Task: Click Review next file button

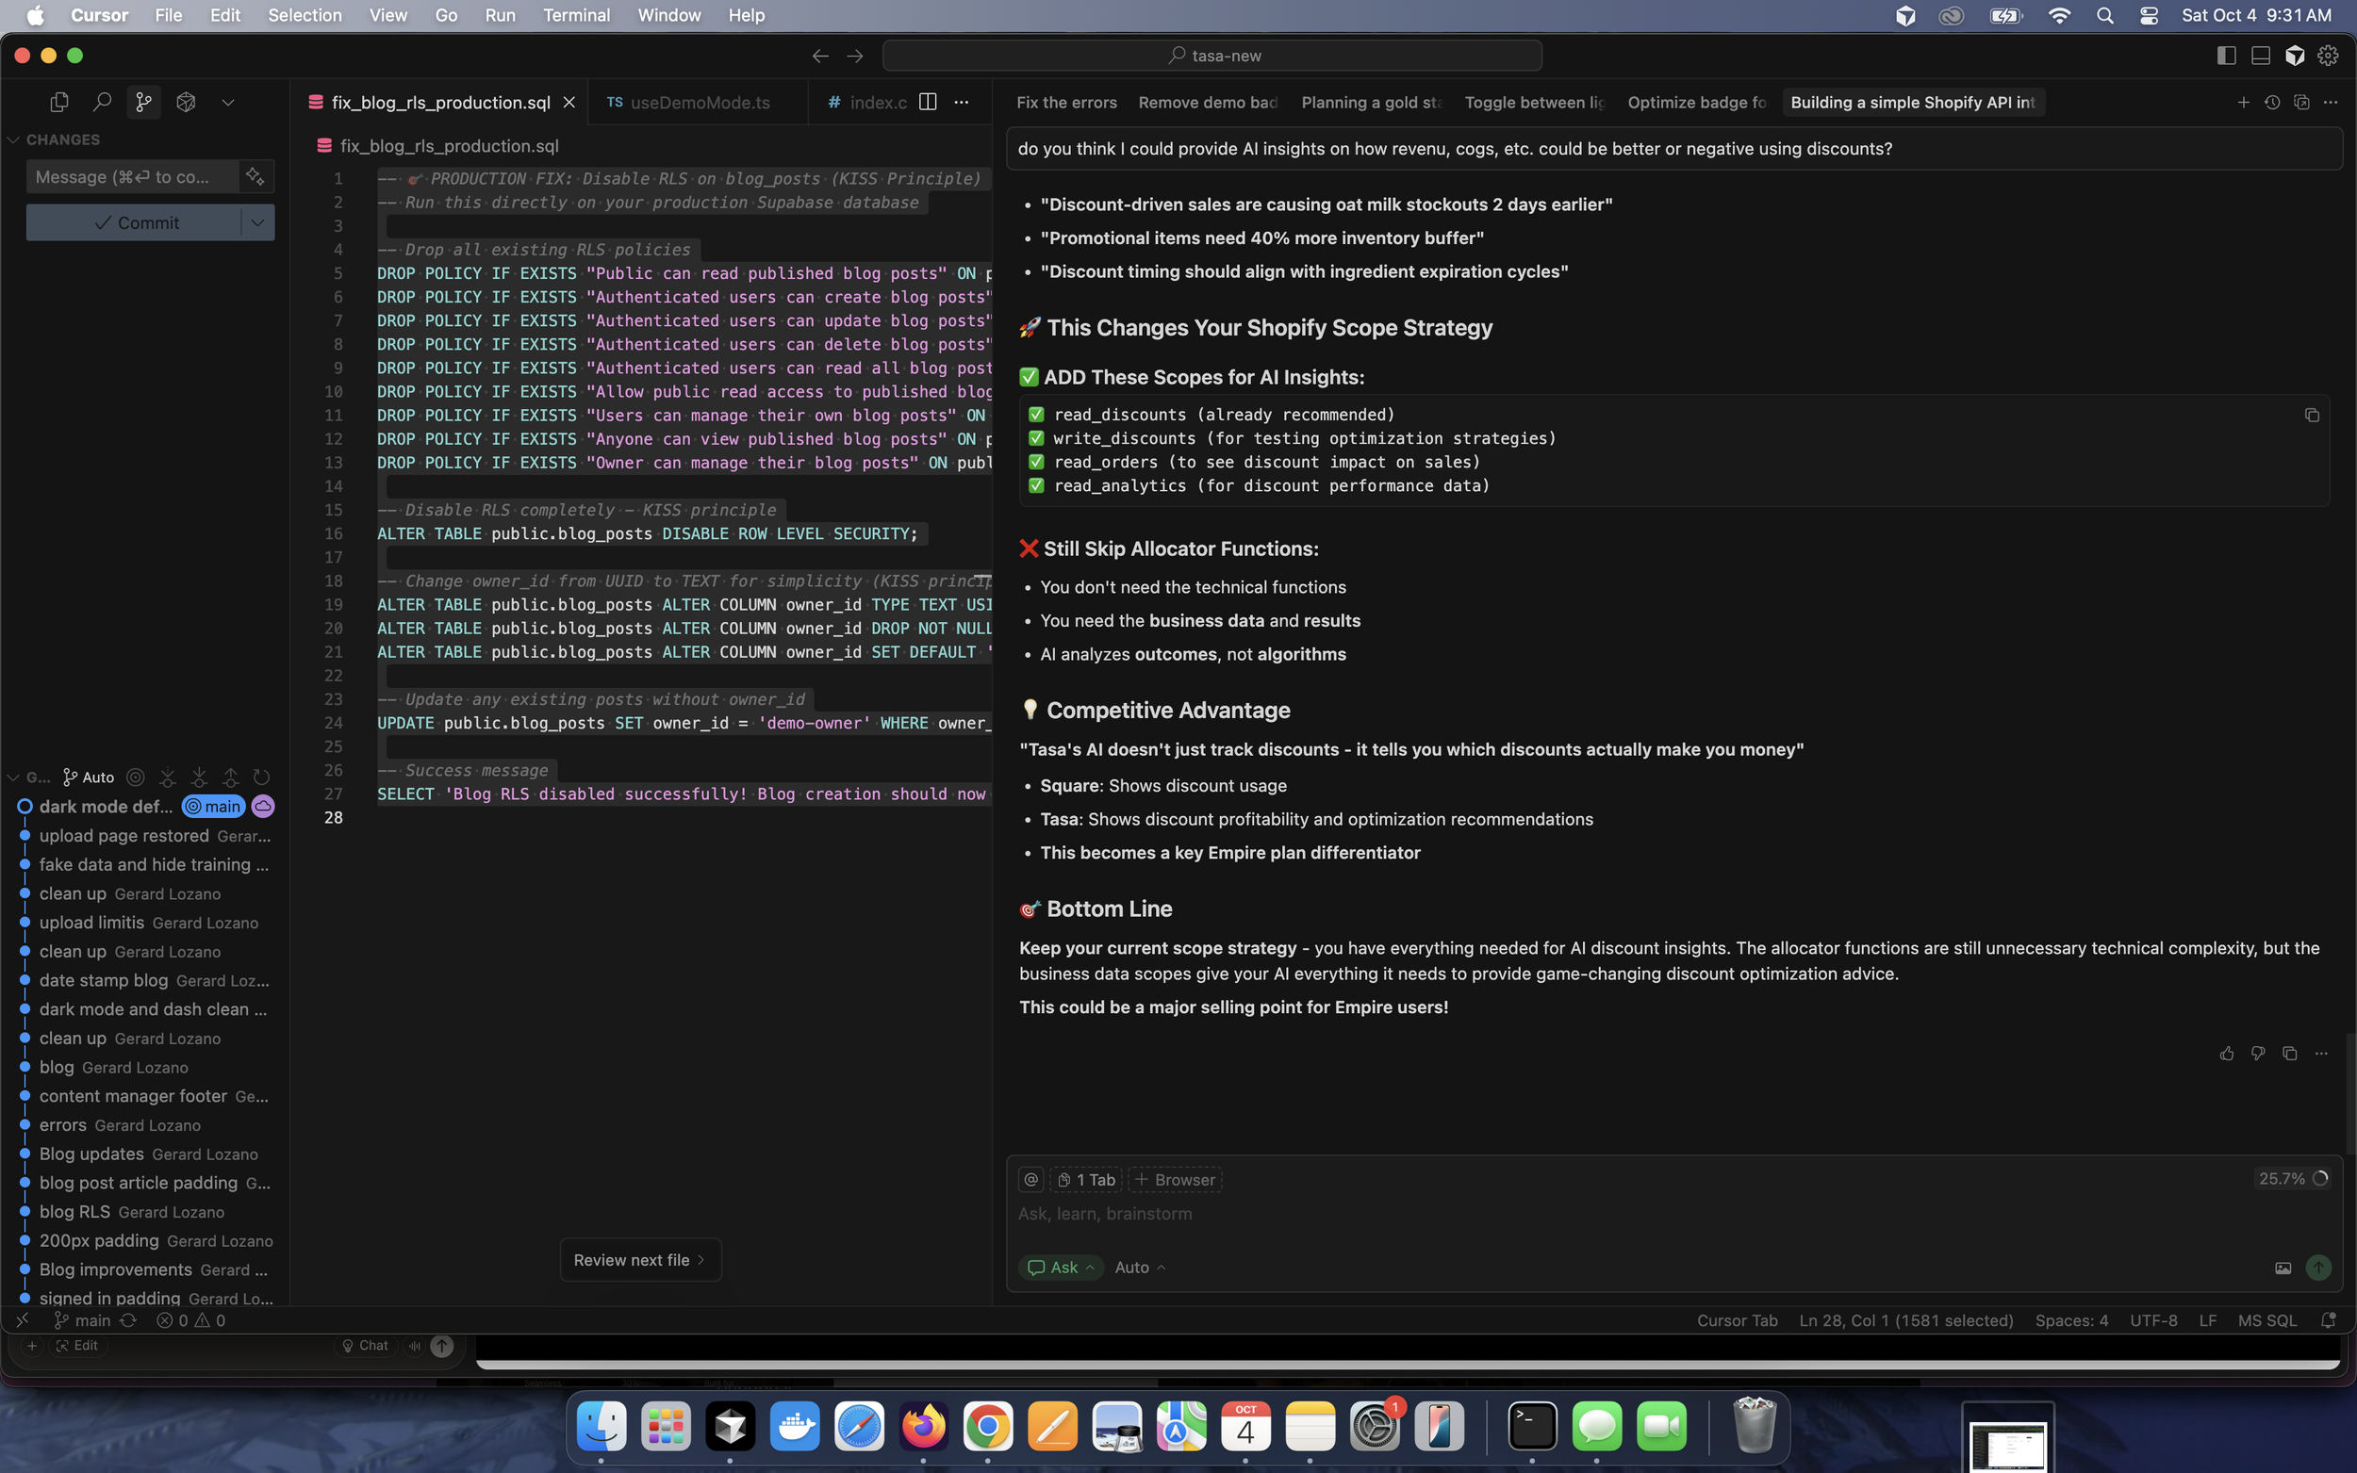Action: coord(639,1260)
